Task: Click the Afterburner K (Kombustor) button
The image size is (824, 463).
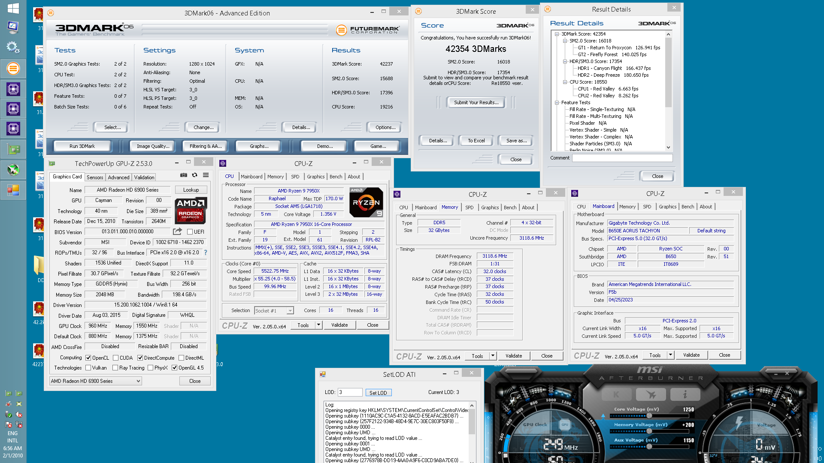Action: click(x=616, y=394)
